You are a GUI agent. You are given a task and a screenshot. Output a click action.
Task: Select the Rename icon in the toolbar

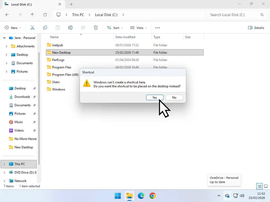point(70,28)
